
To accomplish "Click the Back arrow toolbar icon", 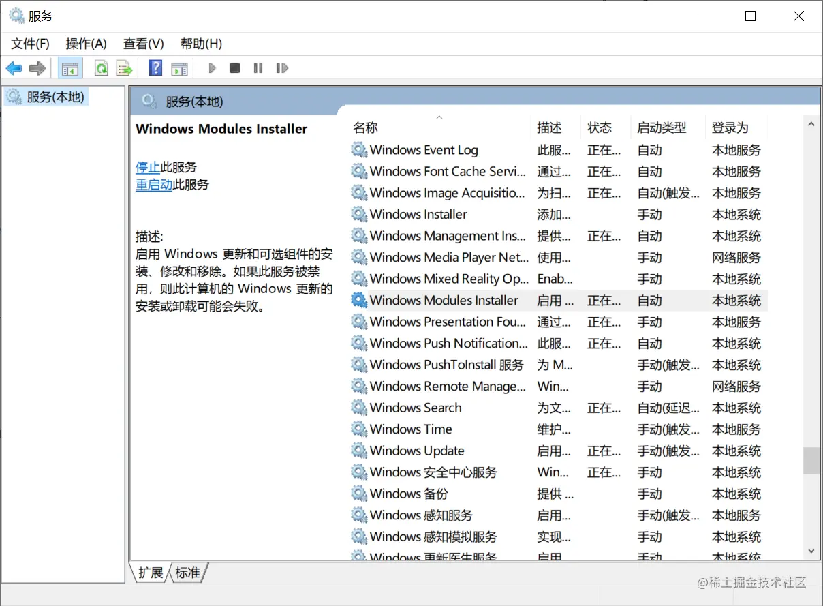I will pos(14,68).
